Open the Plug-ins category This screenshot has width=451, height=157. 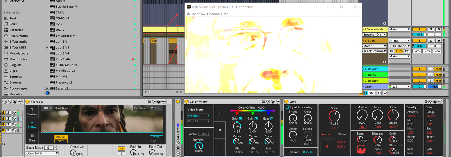pos(15,65)
